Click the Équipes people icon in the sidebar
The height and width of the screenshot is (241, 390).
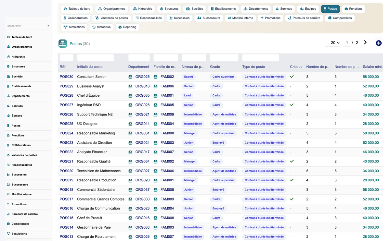[8, 116]
